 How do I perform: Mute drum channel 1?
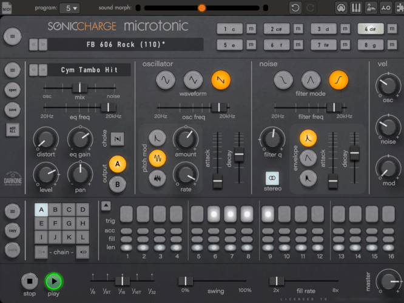click(x=251, y=28)
